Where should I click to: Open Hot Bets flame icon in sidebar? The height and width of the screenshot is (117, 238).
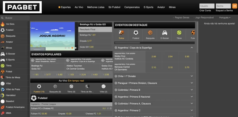point(3,24)
